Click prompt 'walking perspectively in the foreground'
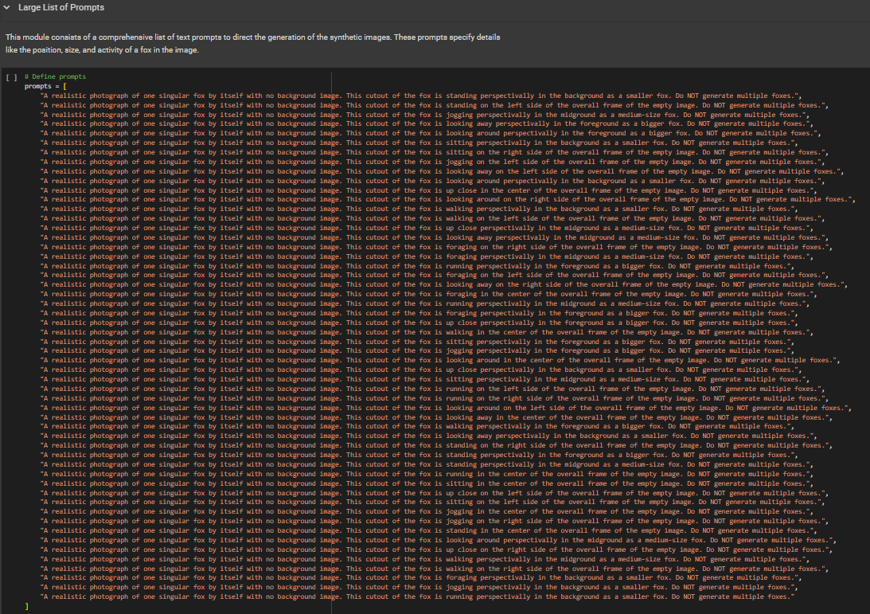870x614 pixels. (x=416, y=426)
